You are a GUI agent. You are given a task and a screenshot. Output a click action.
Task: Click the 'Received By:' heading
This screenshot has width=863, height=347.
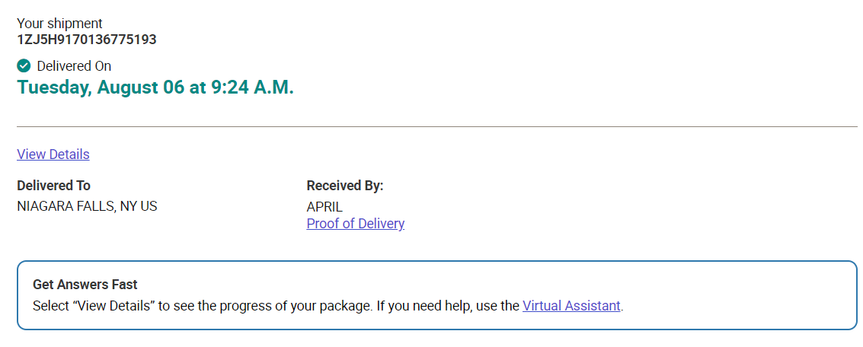click(345, 186)
